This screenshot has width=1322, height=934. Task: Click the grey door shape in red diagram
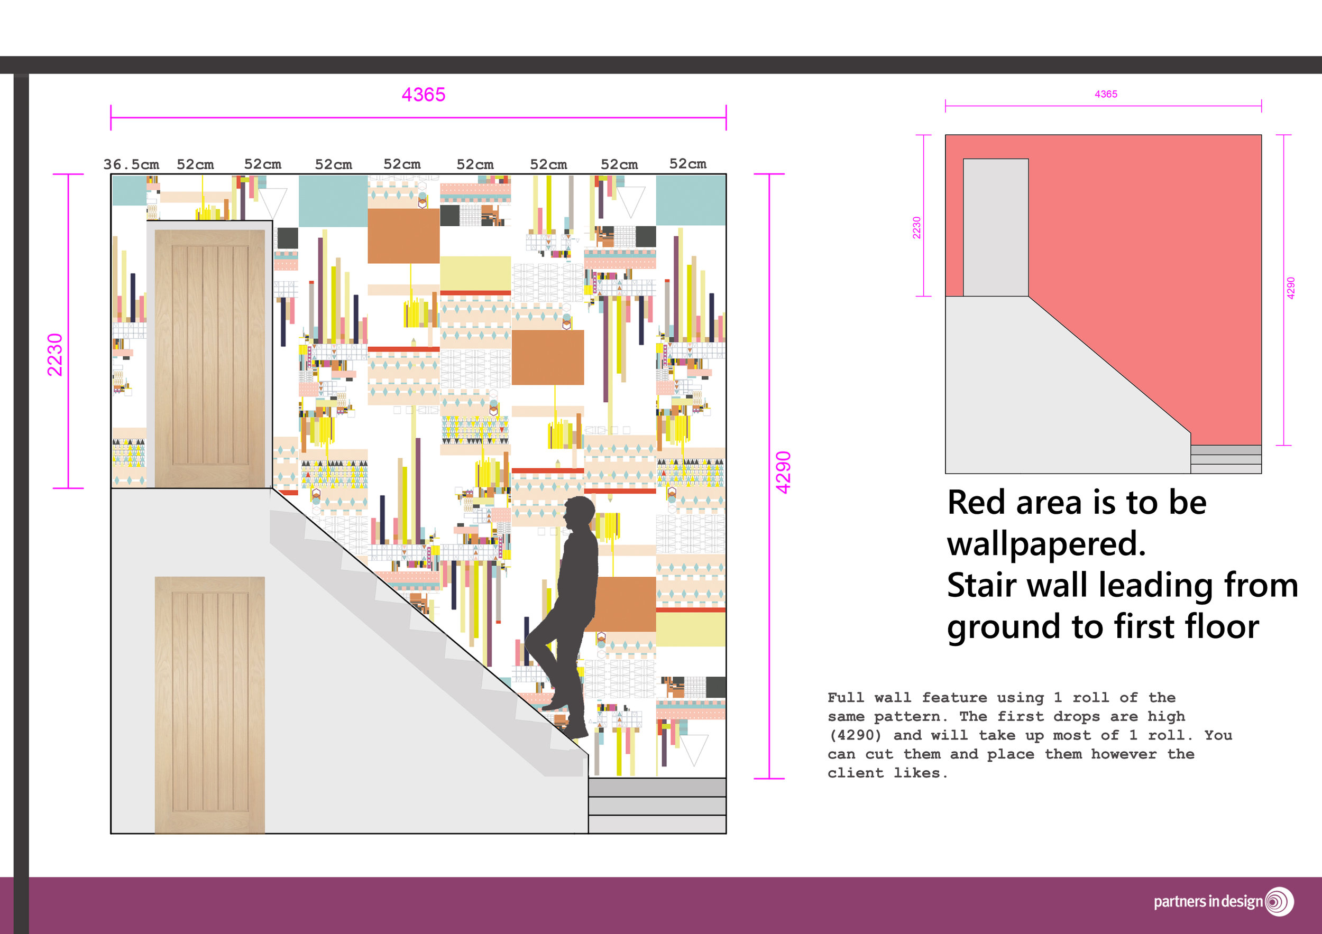coord(996,227)
